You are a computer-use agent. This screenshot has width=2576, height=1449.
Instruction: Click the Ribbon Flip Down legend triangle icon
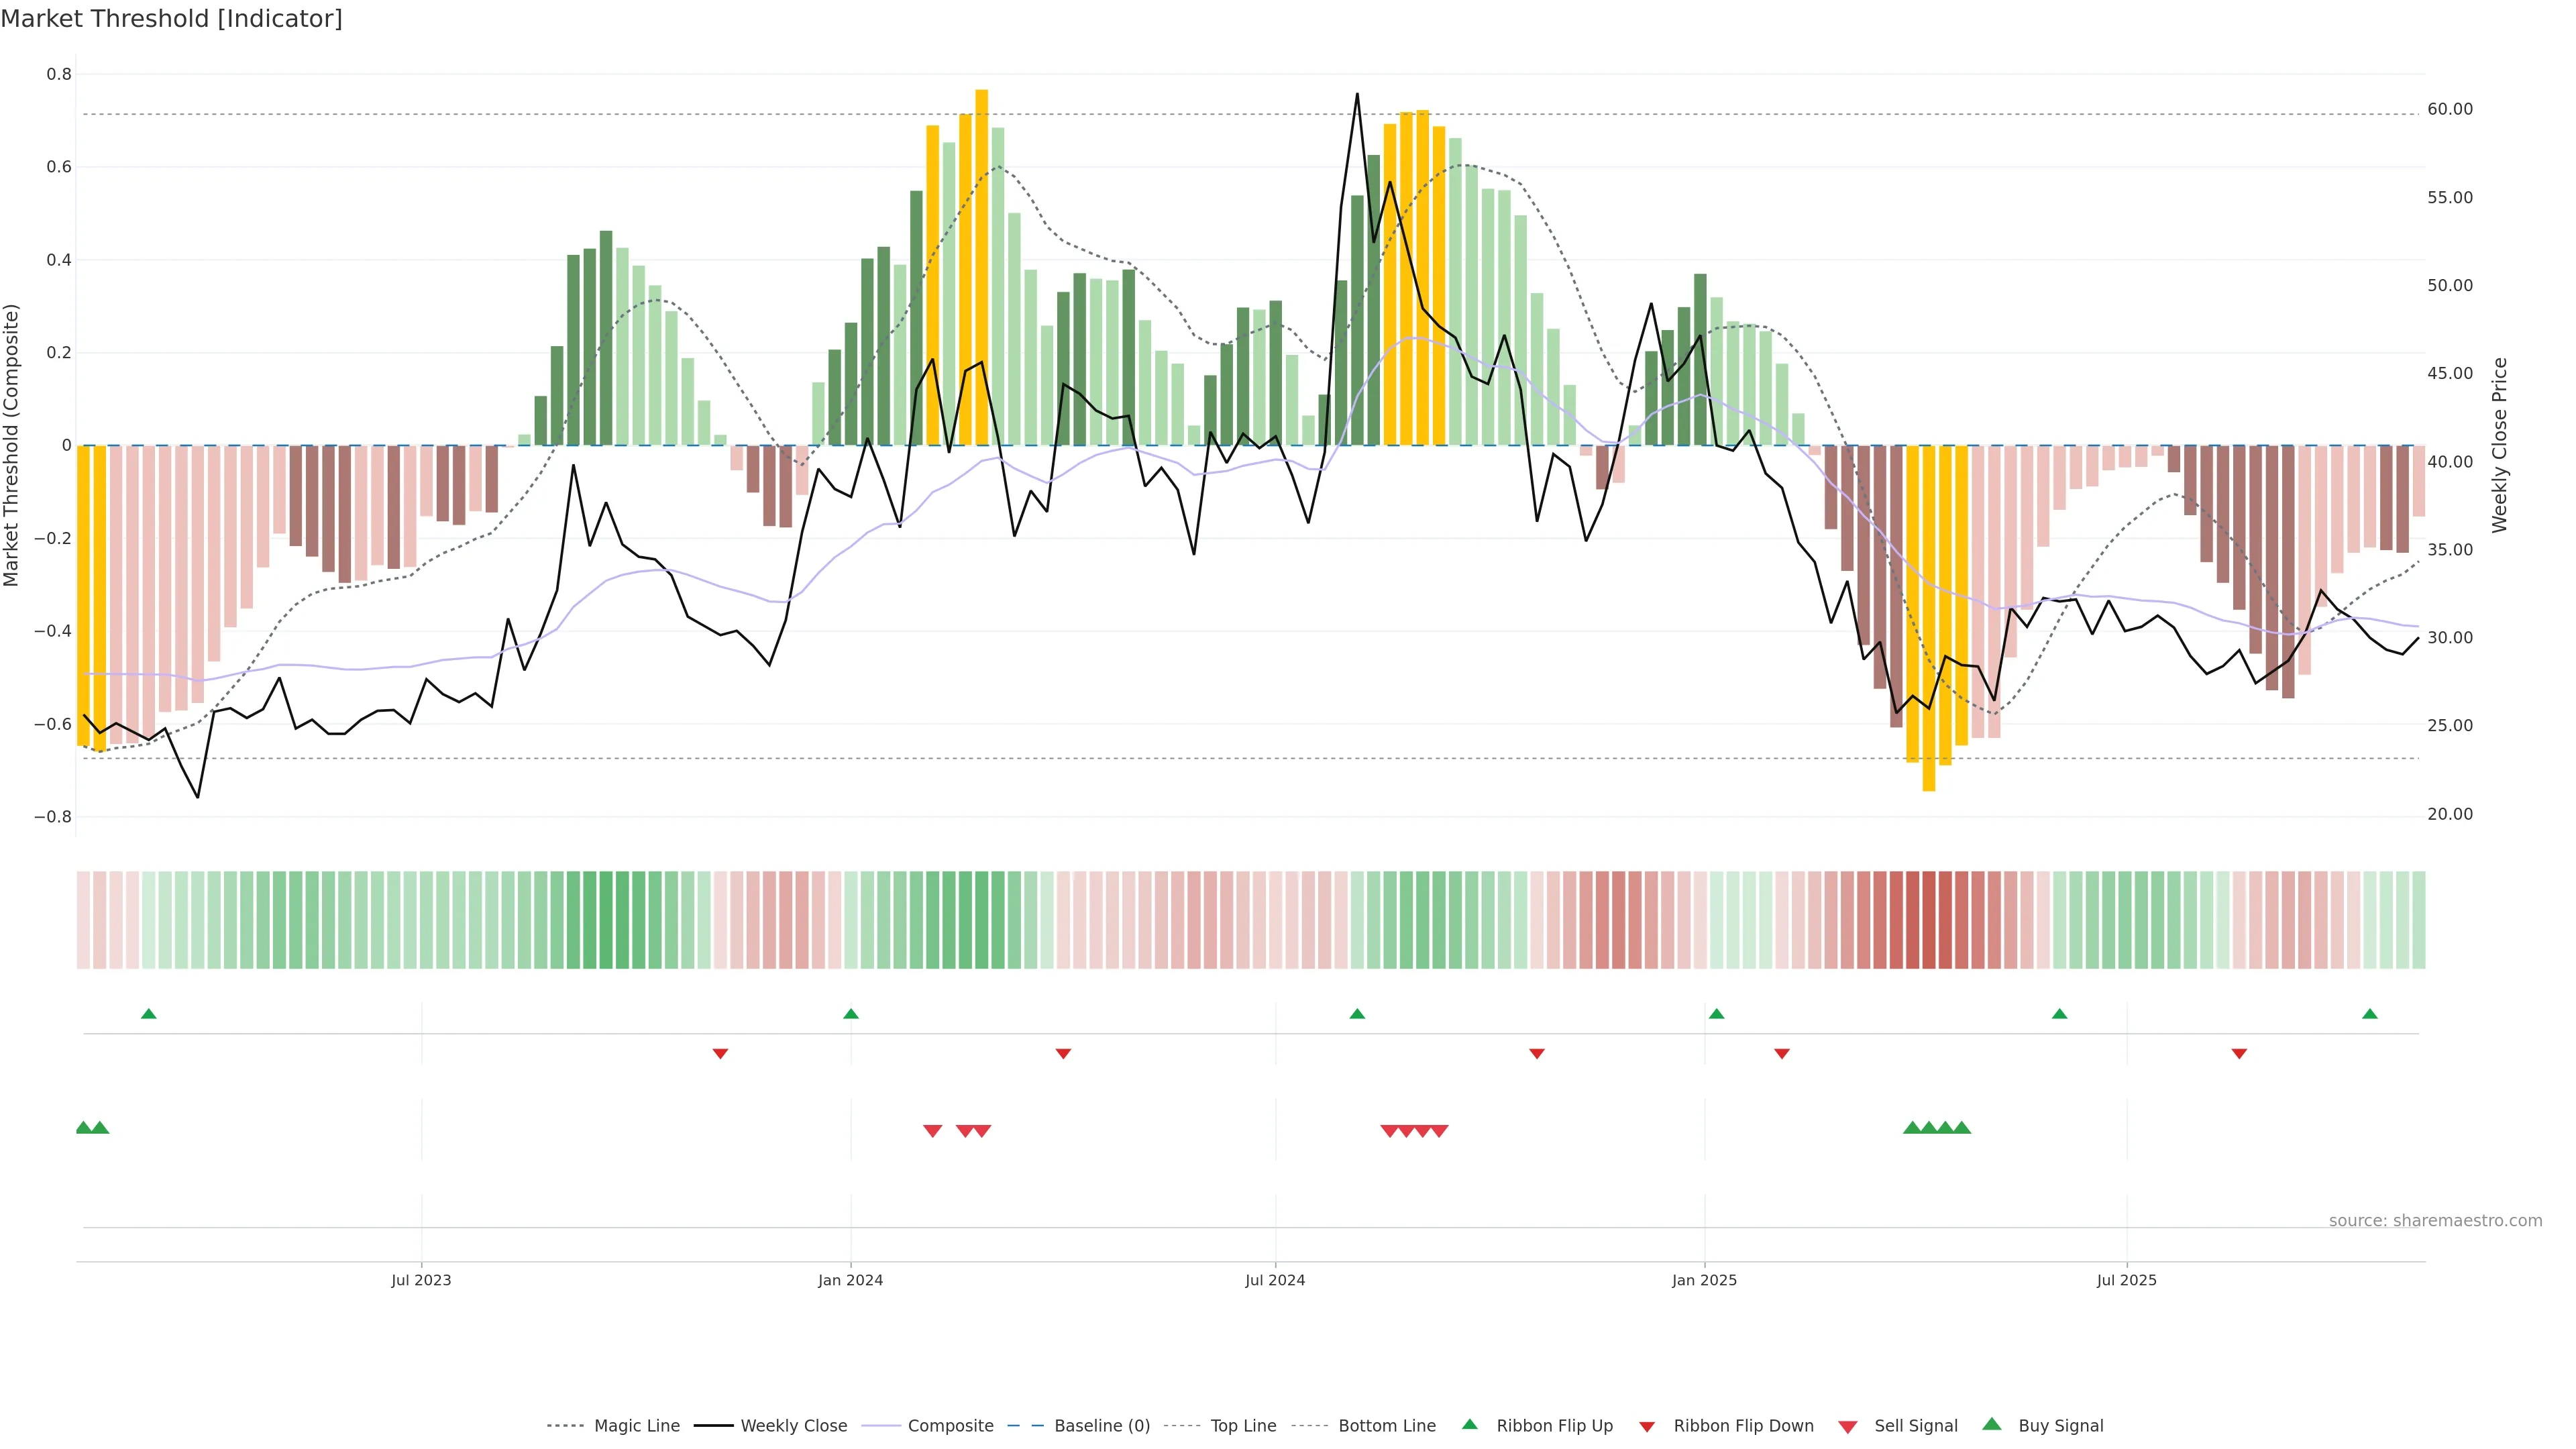pos(1647,1427)
